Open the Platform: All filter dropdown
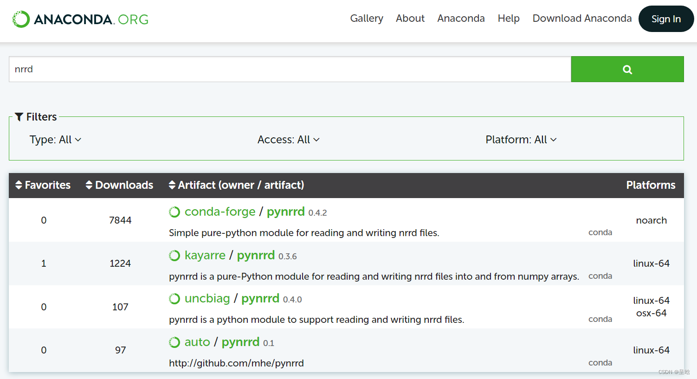Viewport: 697px width, 379px height. tap(521, 140)
